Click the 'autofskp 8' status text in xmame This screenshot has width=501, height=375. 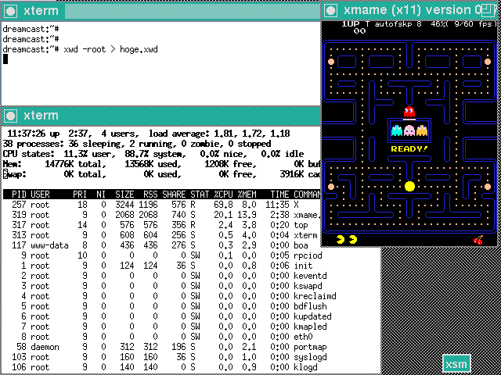[398, 24]
